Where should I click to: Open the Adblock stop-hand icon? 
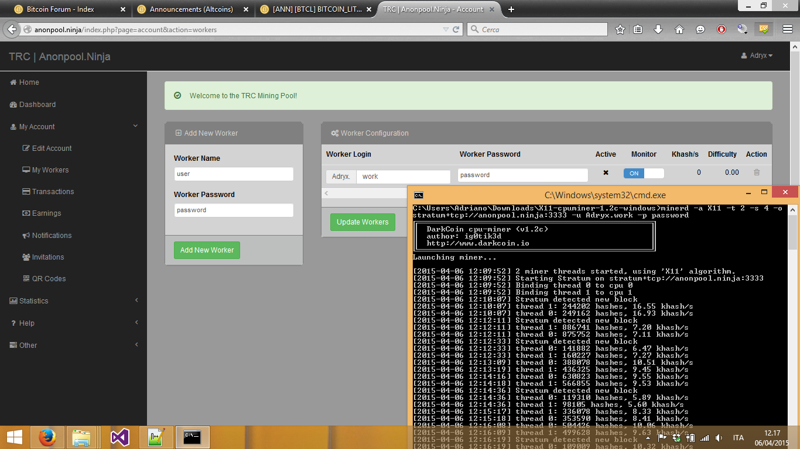pyautogui.click(x=722, y=29)
